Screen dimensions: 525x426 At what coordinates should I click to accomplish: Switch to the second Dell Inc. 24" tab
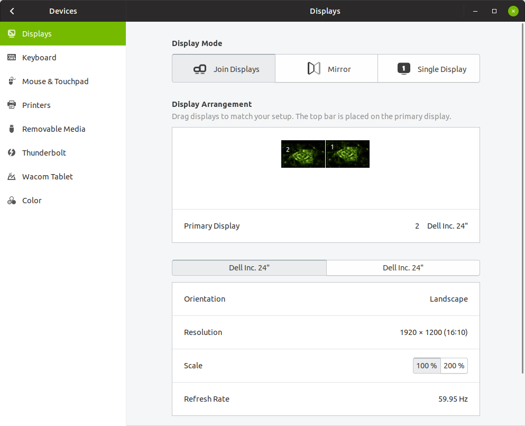coord(403,268)
